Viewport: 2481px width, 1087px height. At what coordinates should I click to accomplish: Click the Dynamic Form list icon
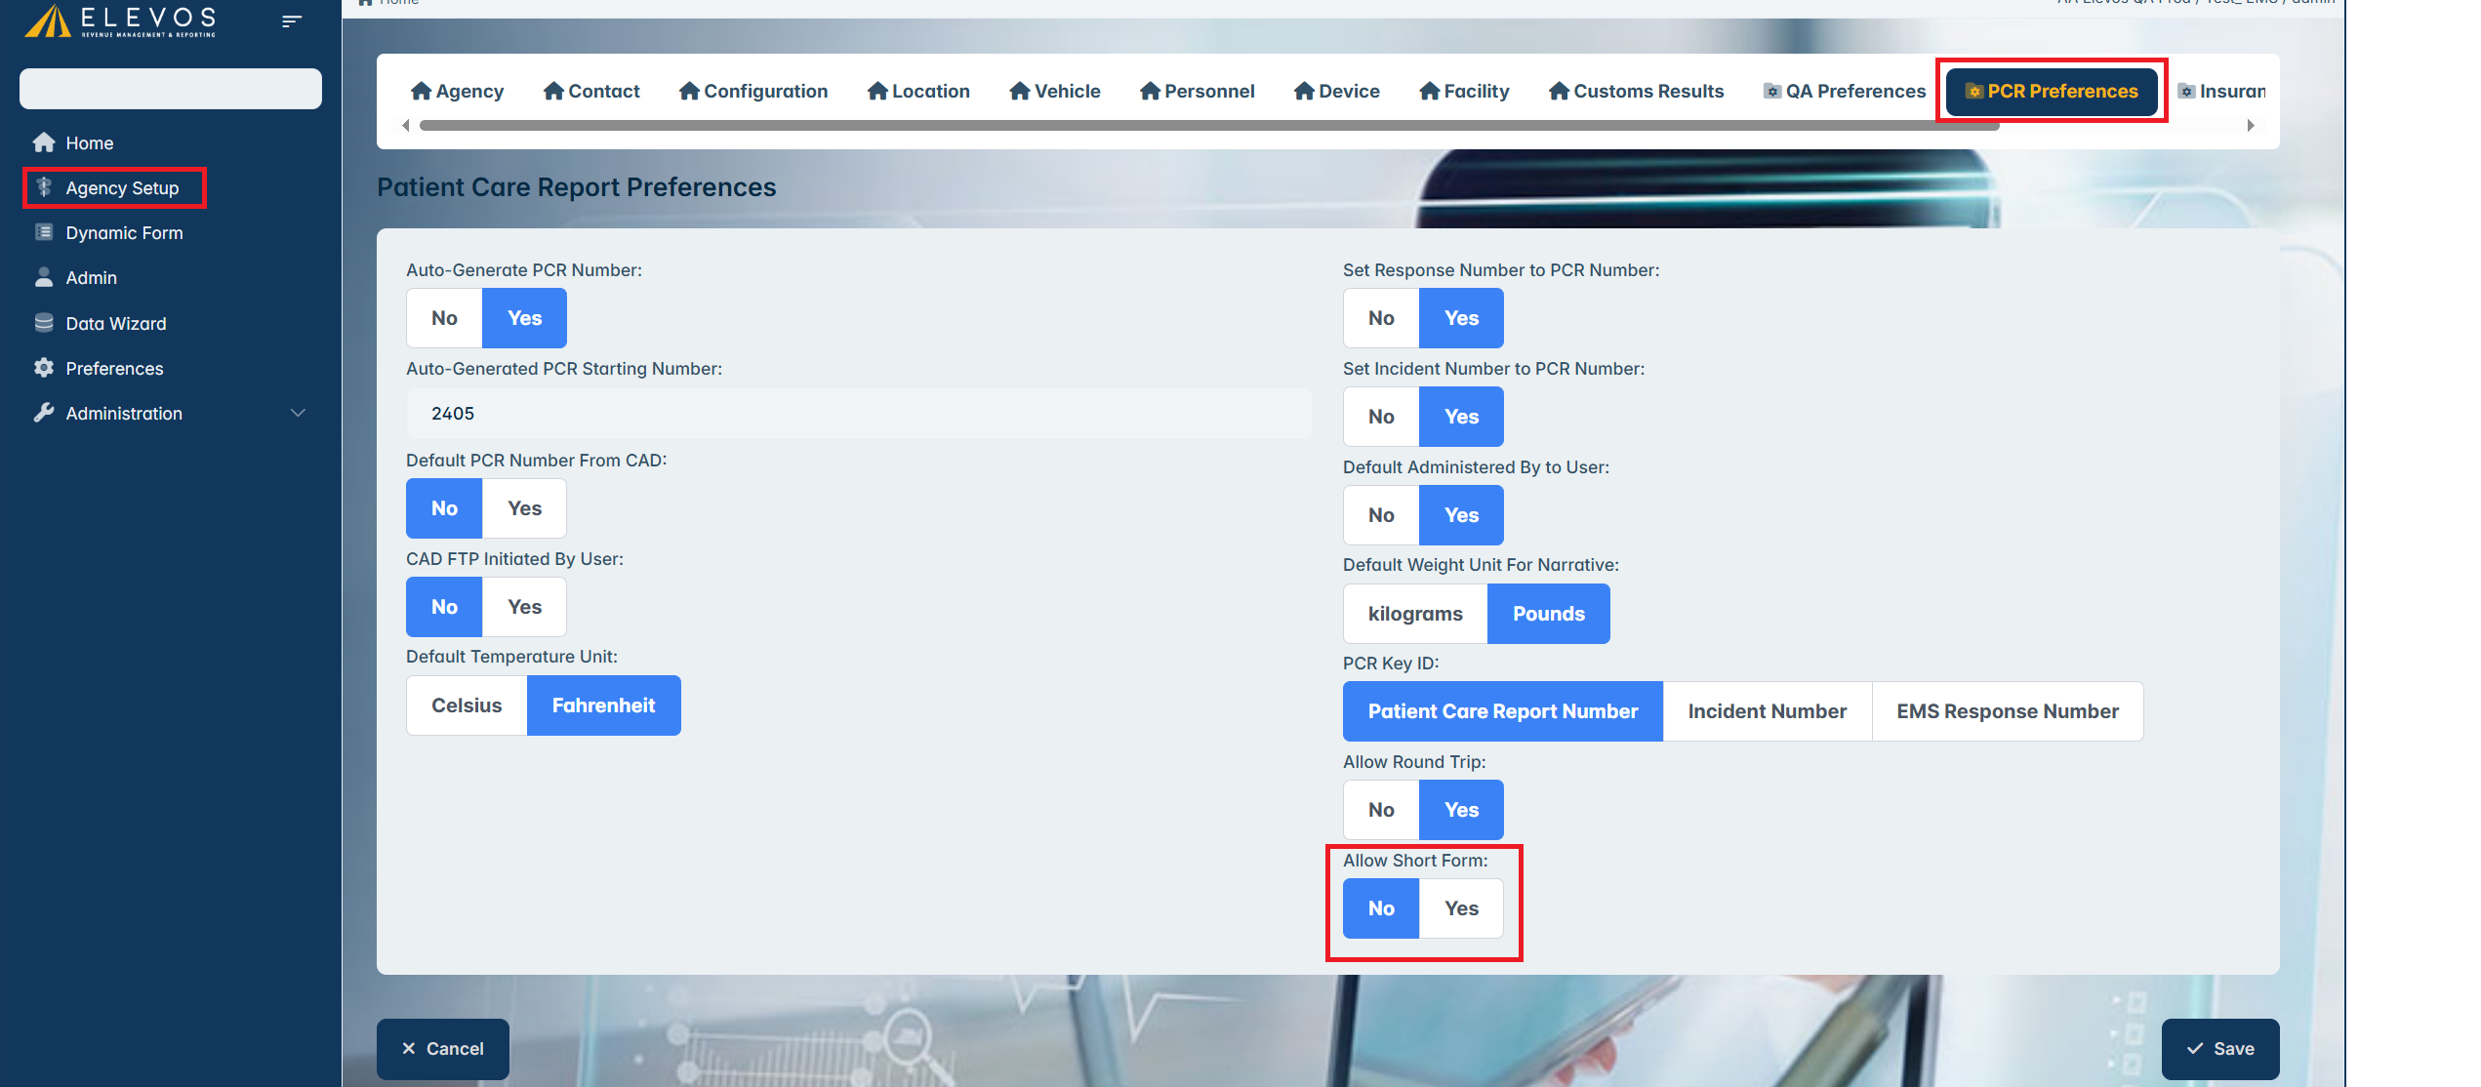[44, 232]
